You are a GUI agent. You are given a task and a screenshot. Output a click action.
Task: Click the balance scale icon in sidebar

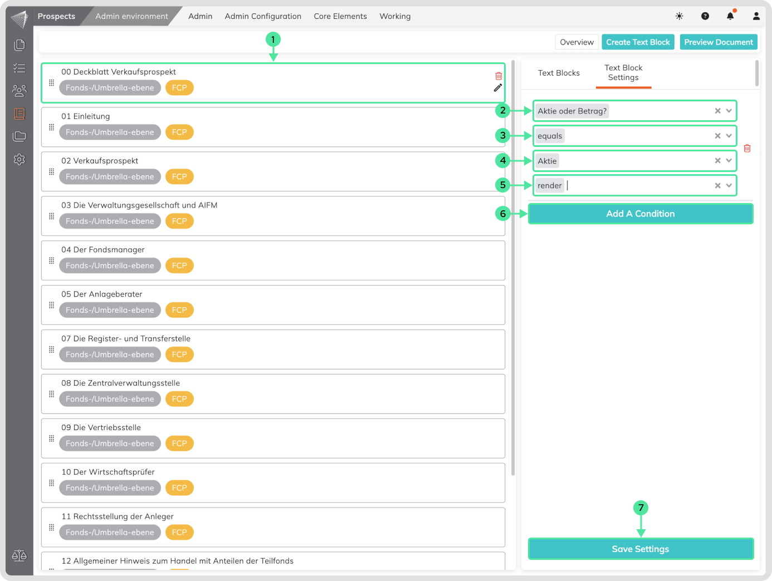(19, 555)
